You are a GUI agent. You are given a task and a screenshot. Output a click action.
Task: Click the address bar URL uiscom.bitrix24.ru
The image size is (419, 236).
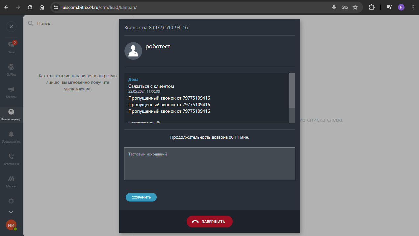pyautogui.click(x=99, y=7)
